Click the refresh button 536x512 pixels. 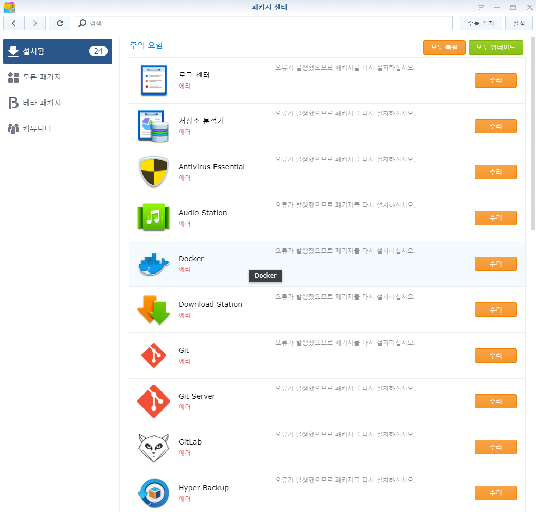[x=60, y=23]
